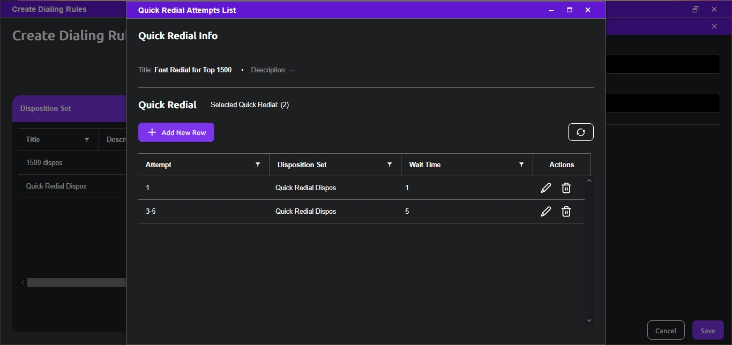Open the Wait Time column filter
Viewport: 732px width, 345px height.
521,164
